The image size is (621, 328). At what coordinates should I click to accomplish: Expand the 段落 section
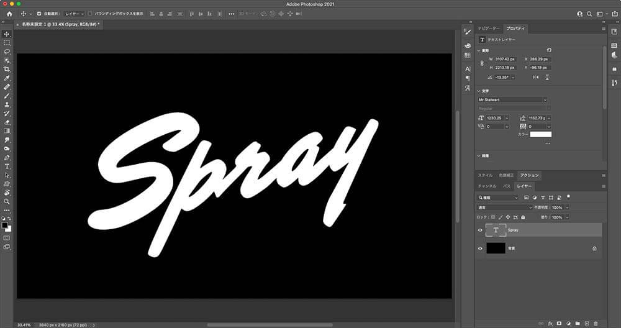(x=478, y=156)
